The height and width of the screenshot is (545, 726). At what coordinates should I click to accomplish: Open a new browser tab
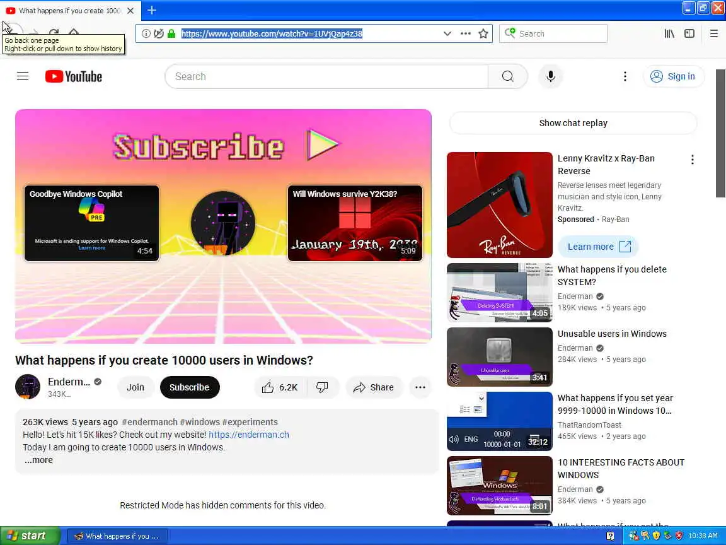151,10
